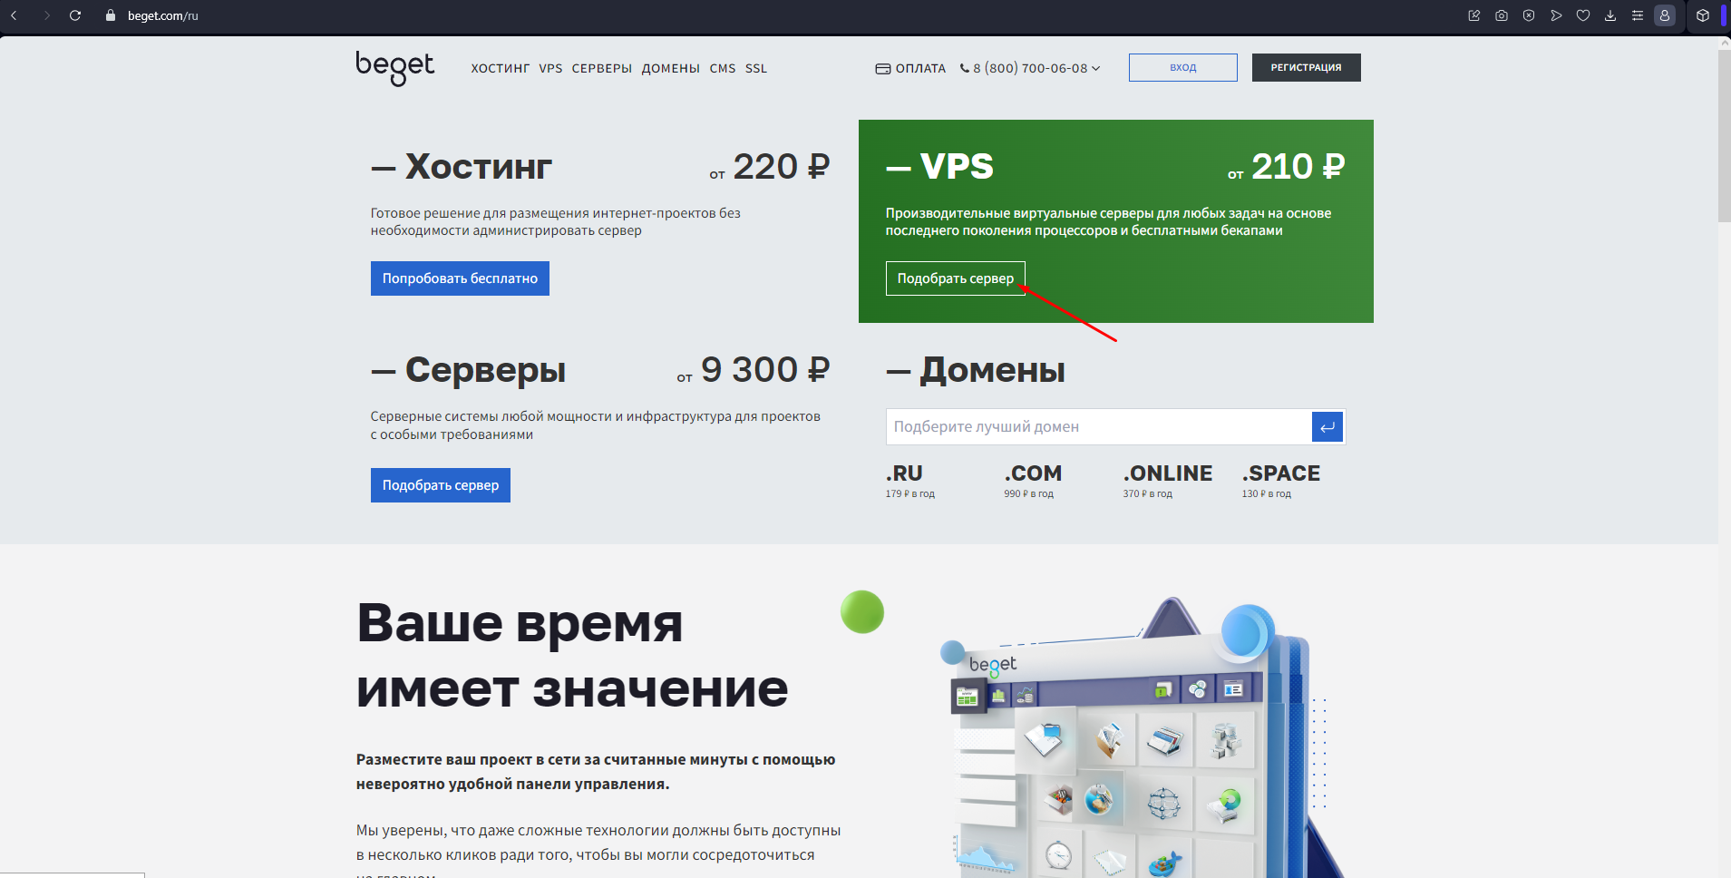Viewport: 1731px width, 878px height.
Task: Click the Серверы heading
Action: pyautogui.click(x=485, y=370)
